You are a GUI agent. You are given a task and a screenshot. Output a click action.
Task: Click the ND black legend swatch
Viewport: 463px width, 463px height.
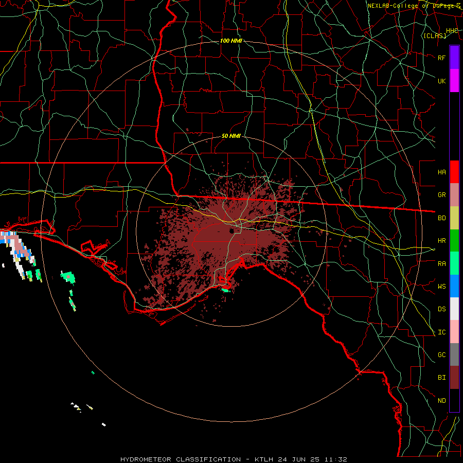454,400
